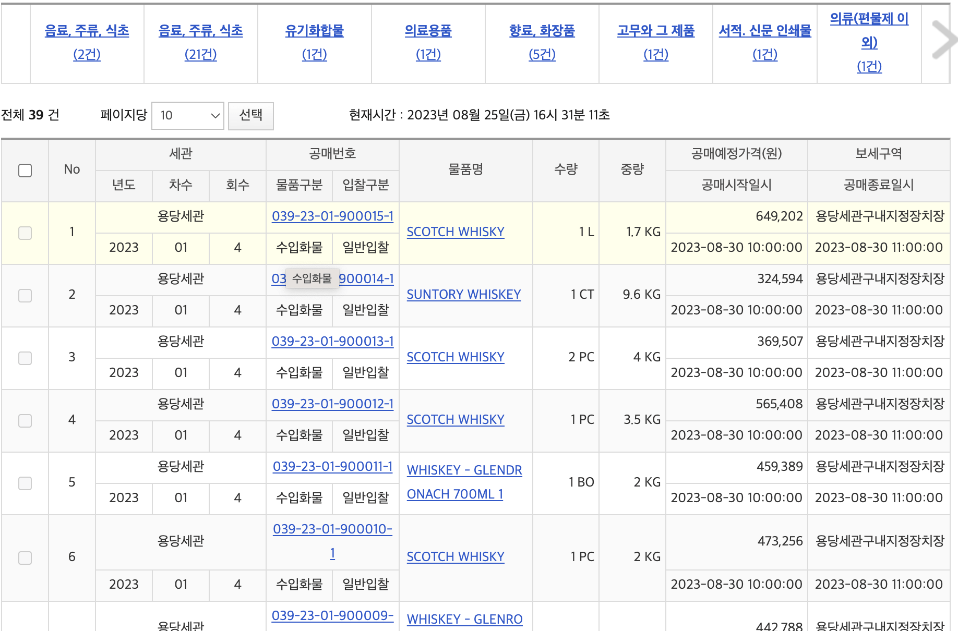Image resolution: width=958 pixels, height=631 pixels.
Task: Click the 보세구역 column header
Action: [879, 154]
